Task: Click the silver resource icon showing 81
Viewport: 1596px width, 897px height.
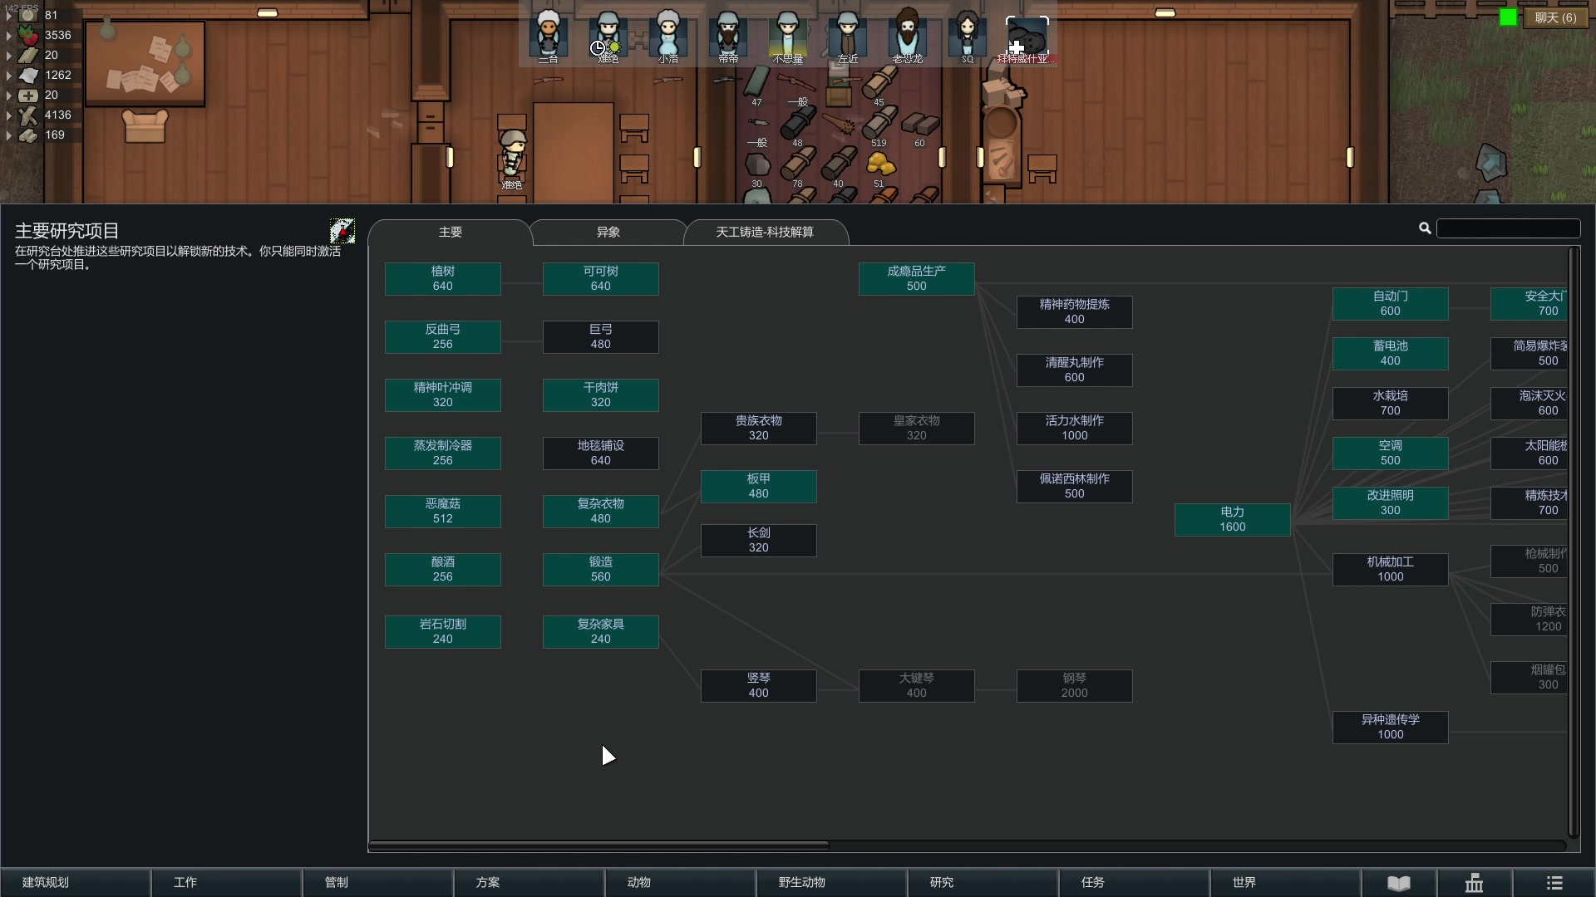Action: click(x=28, y=15)
